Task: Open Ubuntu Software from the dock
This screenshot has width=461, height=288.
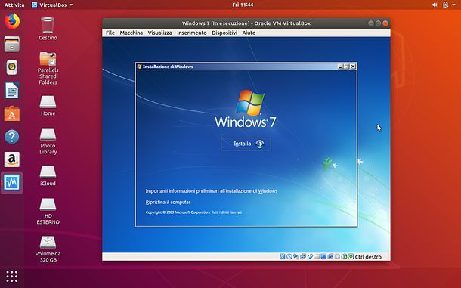Action: coord(12,113)
